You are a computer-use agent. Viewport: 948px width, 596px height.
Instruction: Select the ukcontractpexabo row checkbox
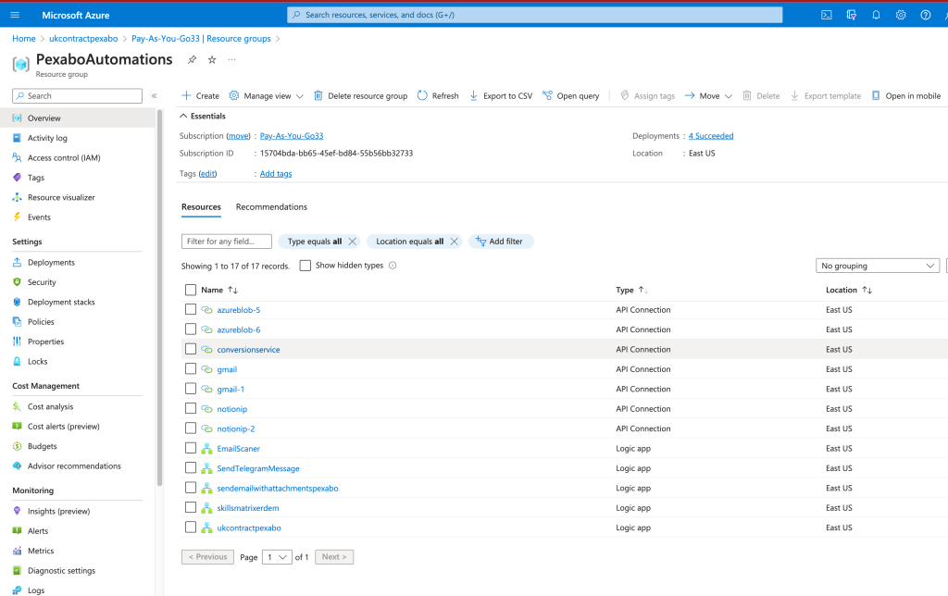[191, 528]
